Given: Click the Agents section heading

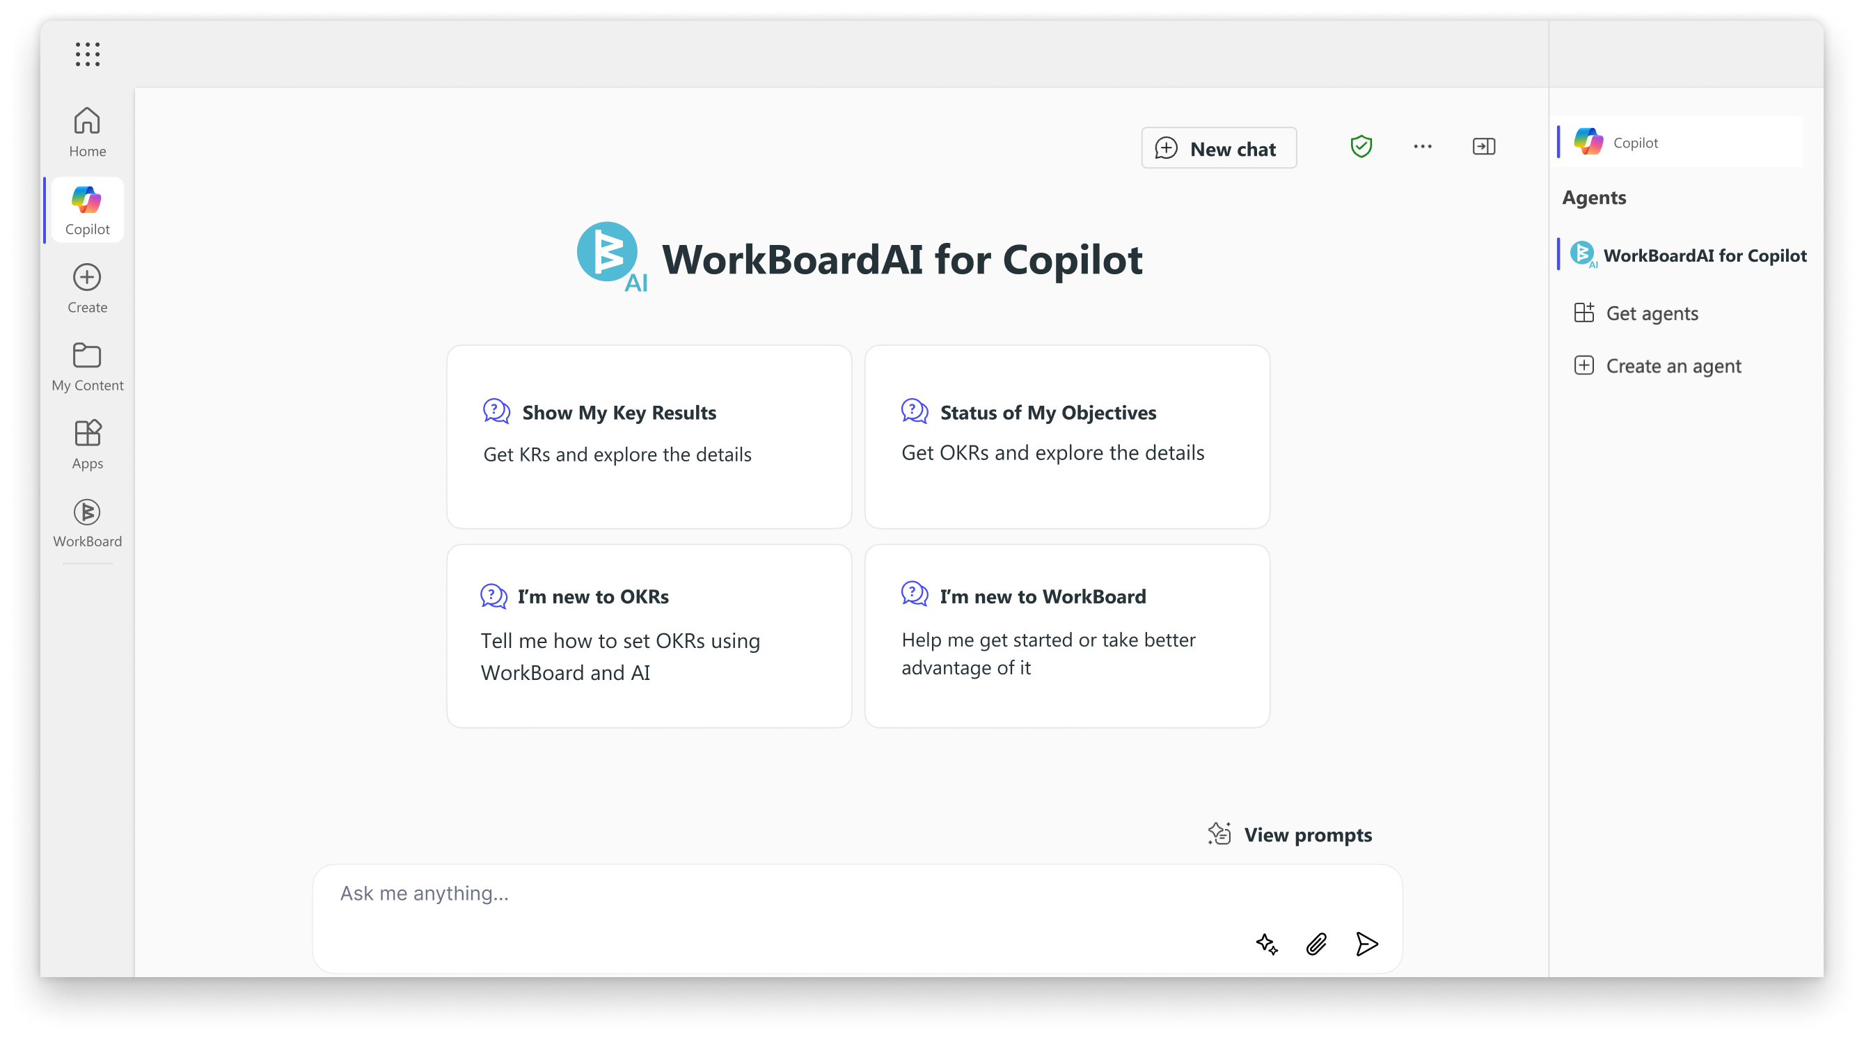Looking at the screenshot, I should click(x=1593, y=198).
